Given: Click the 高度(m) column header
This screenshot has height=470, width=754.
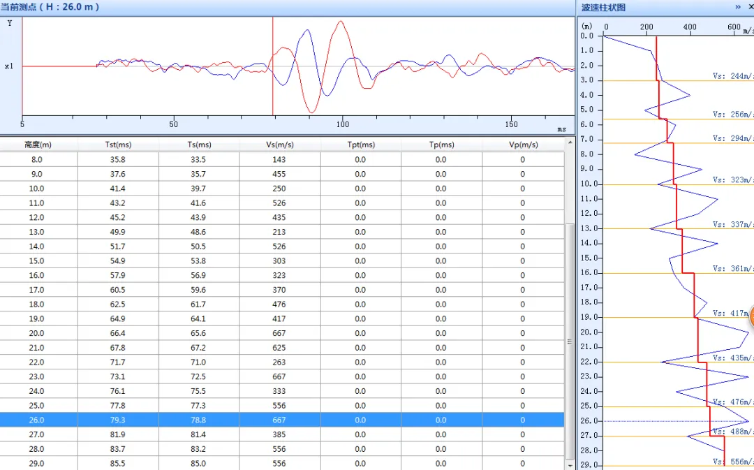Looking at the screenshot, I should click(x=38, y=145).
